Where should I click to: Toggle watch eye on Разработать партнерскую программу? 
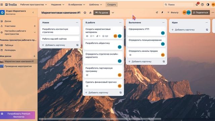(87, 75)
